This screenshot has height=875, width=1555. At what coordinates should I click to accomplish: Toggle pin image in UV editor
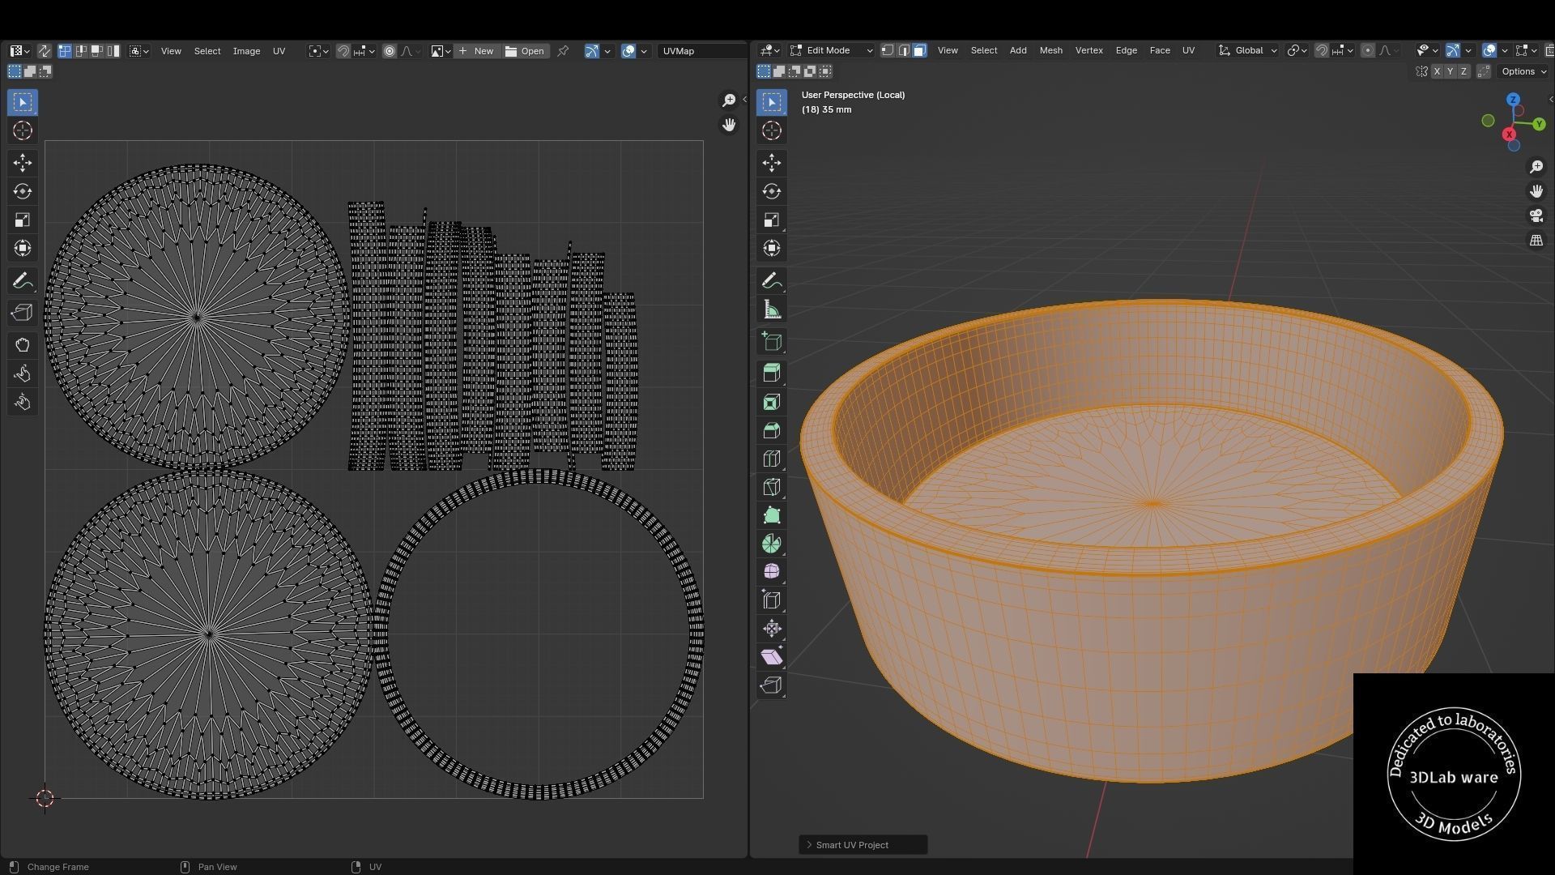point(563,51)
